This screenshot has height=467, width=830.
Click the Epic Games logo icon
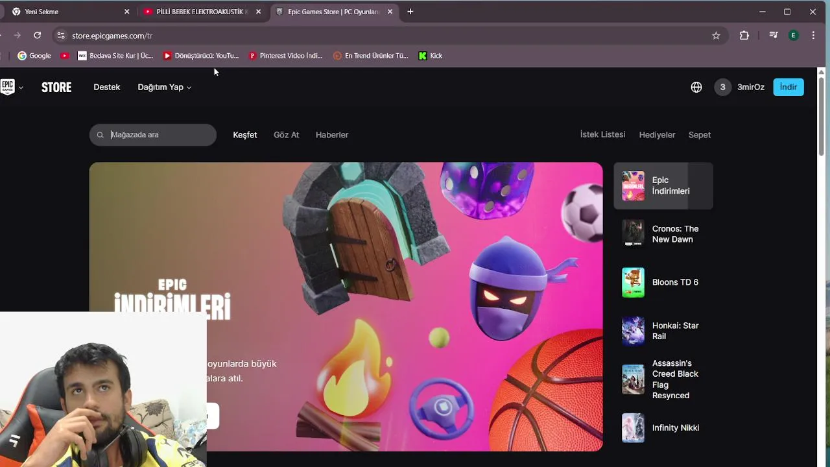7,87
